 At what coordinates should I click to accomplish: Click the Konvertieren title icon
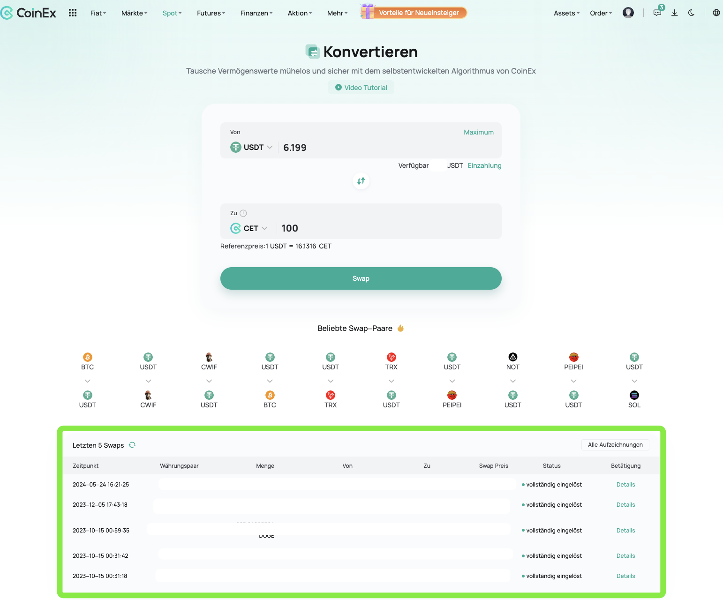pyautogui.click(x=312, y=52)
